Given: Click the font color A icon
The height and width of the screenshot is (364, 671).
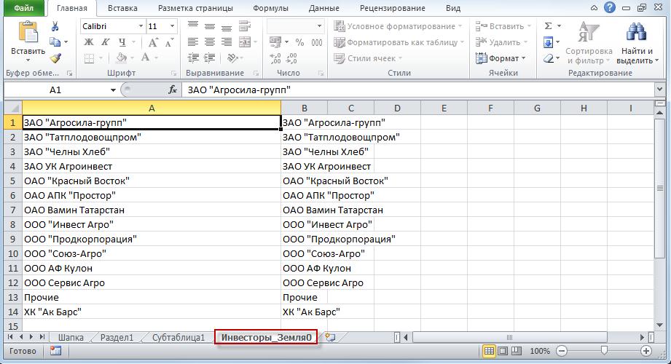Looking at the screenshot, I should (146, 58).
